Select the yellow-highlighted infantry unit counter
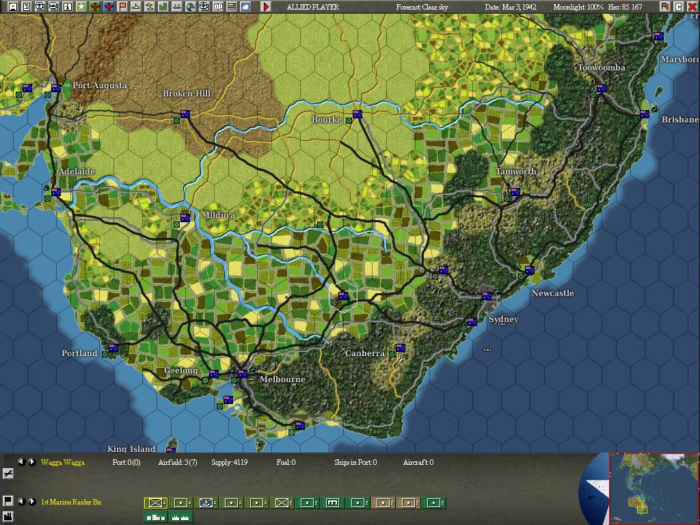 click(156, 502)
